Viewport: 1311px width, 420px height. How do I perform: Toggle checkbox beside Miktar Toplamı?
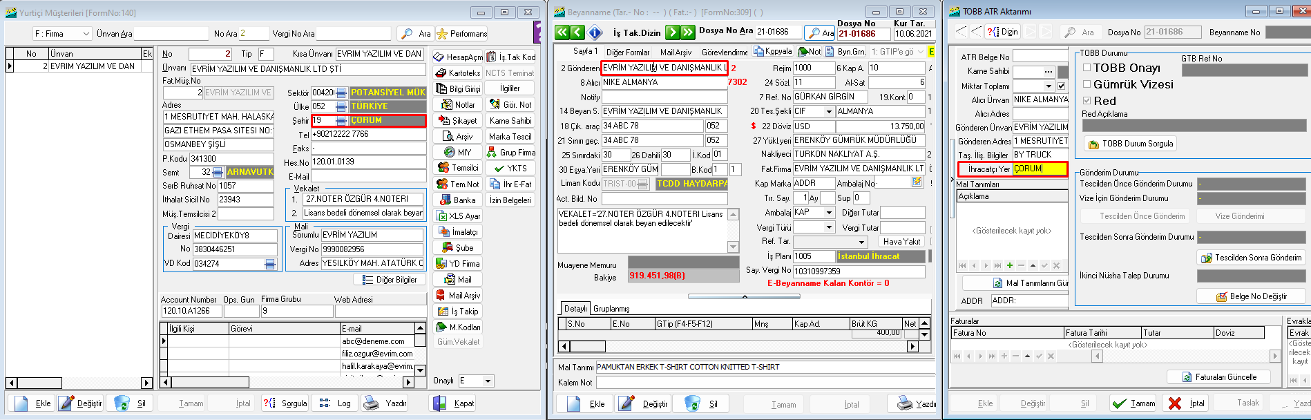coord(1062,86)
